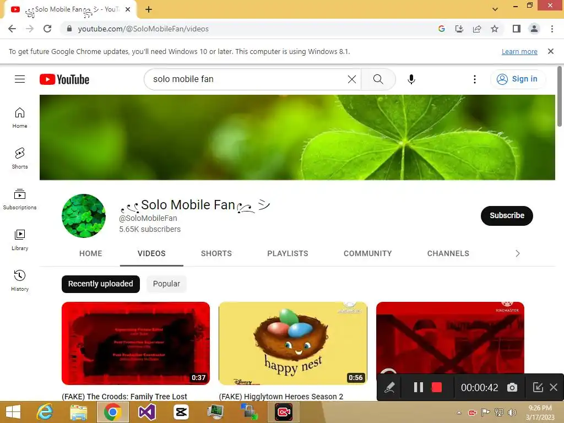Switch to the SHORTS channel tab

point(216,253)
